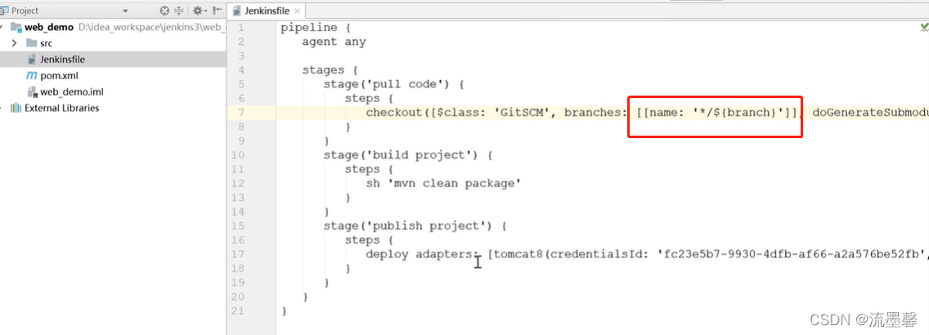Select the web_demo project root
This screenshot has width=929, height=335.
click(x=49, y=27)
